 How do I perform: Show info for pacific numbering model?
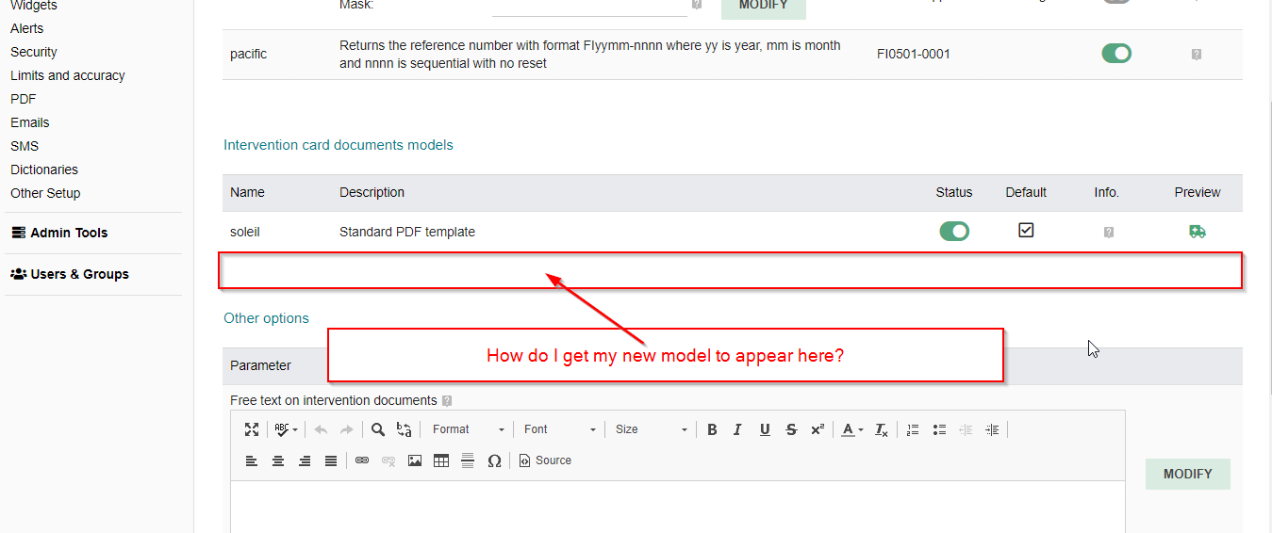point(1197,55)
